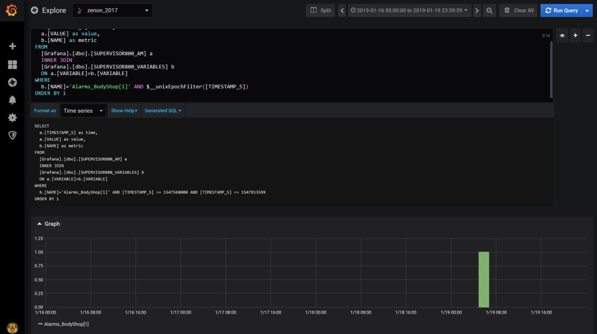Toggle query visibility with the eye icon
597x334 pixels.
(x=562, y=35)
